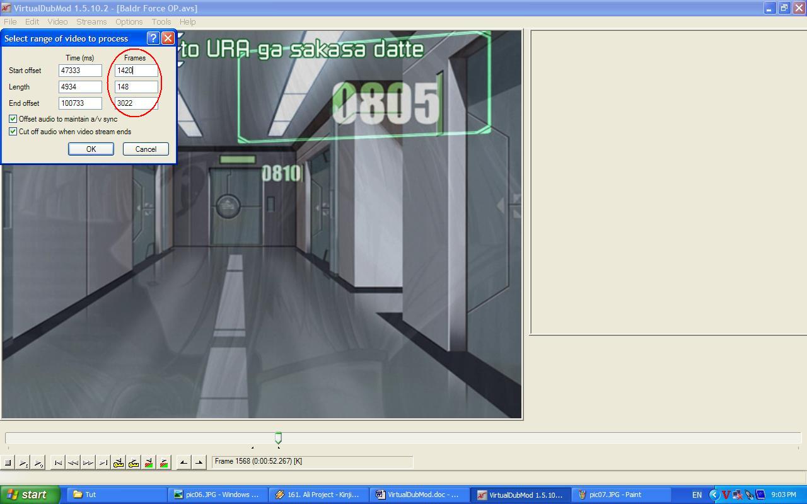Click the Length time field (4934)
This screenshot has width=807, height=504.
80,87
